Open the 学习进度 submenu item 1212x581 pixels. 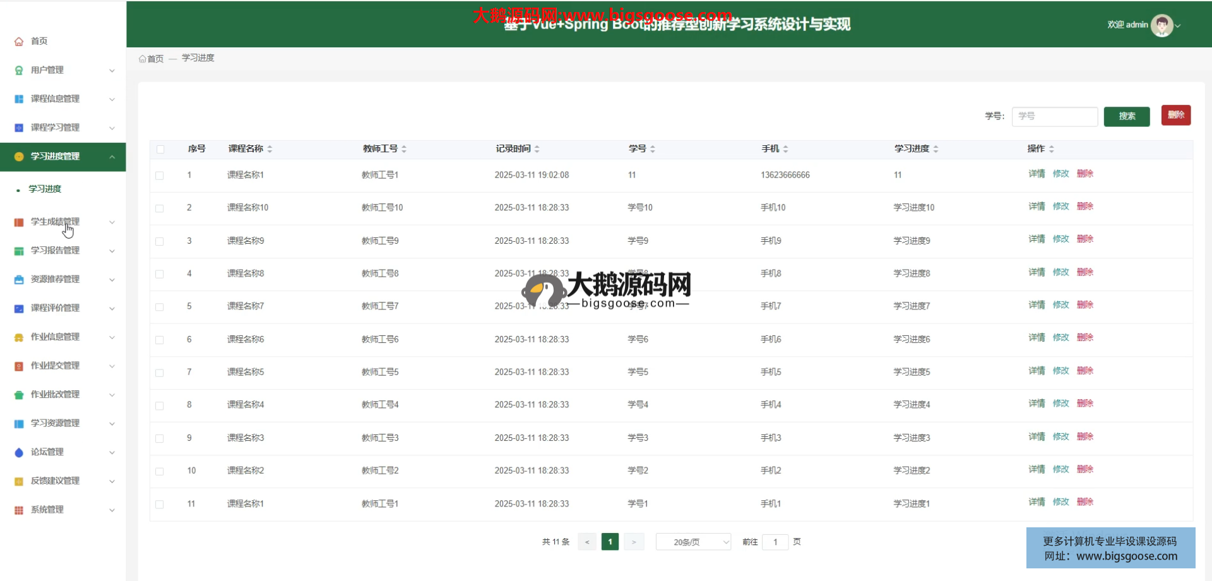[45, 189]
